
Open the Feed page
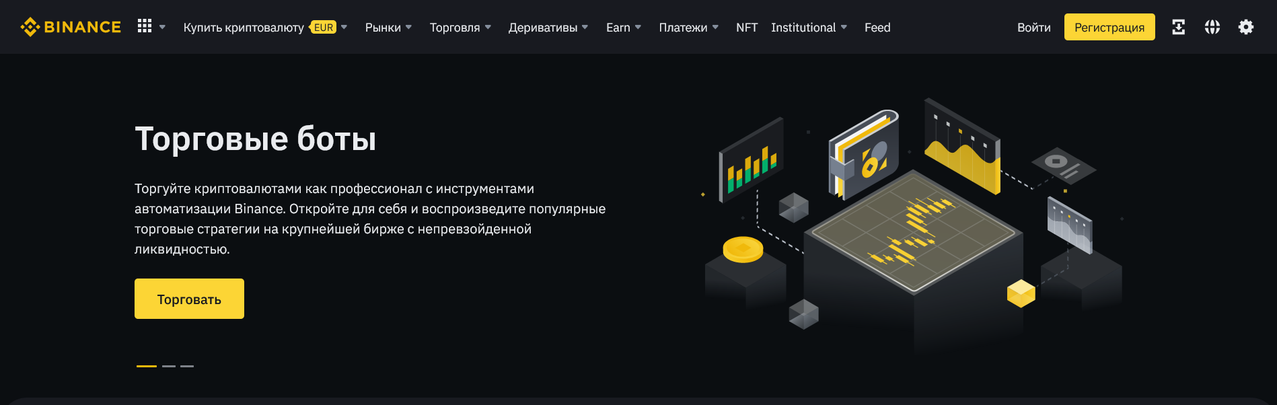[x=877, y=28]
